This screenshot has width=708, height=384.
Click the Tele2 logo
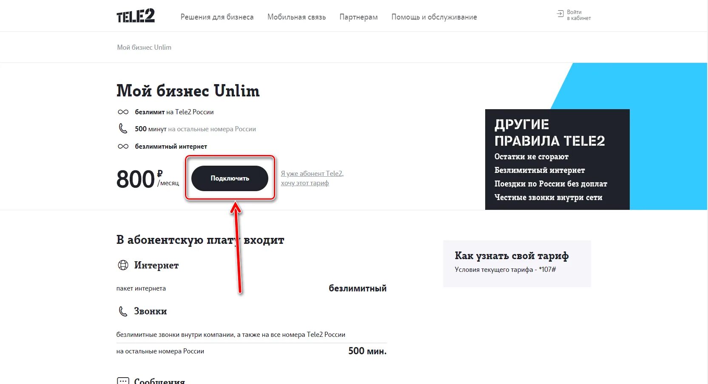pos(136,16)
